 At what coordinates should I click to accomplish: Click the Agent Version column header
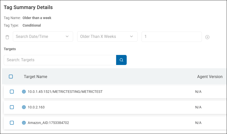[x=210, y=77]
